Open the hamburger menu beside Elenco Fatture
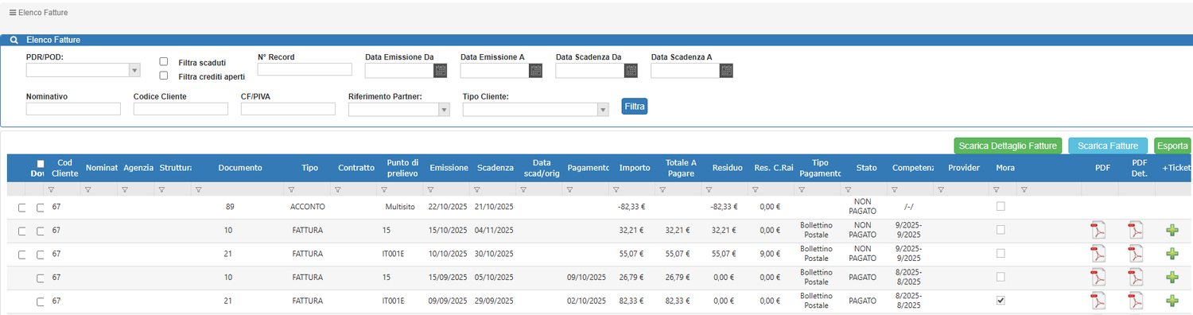Viewport: 1193px width, 315px height. pyautogui.click(x=13, y=13)
